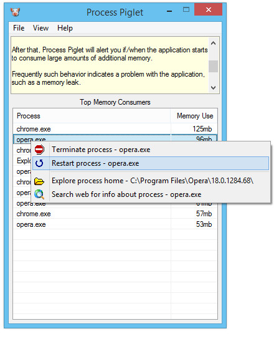Image resolution: width=279 pixels, height=339 pixels.
Task: Choose Restart process - opera.exe
Action: 151,163
